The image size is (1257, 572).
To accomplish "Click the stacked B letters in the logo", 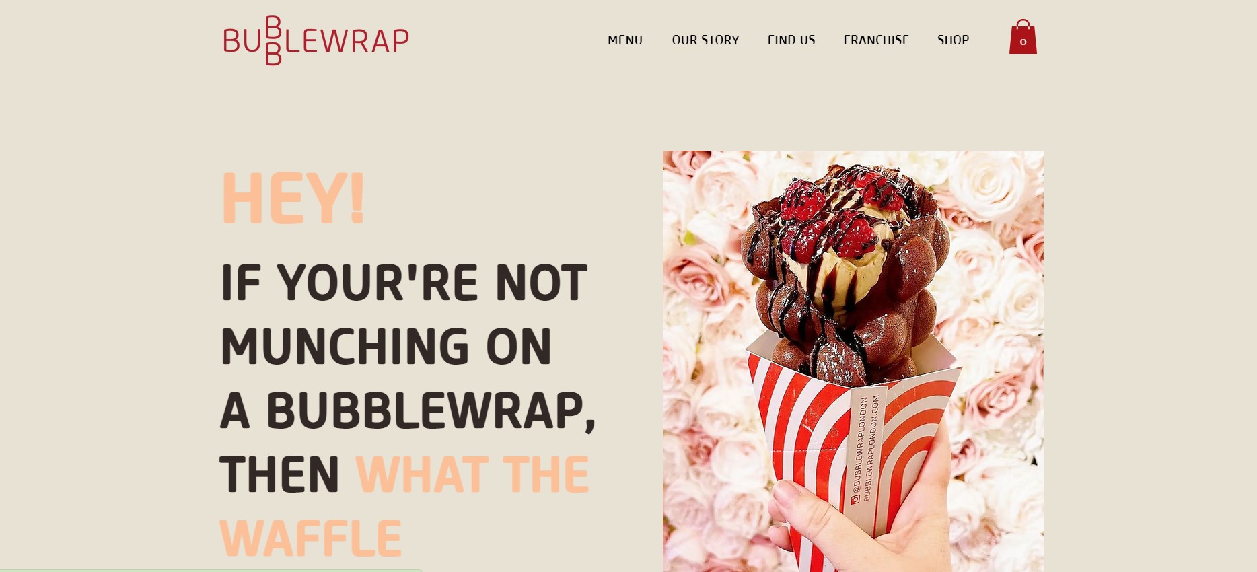I will [x=273, y=40].
